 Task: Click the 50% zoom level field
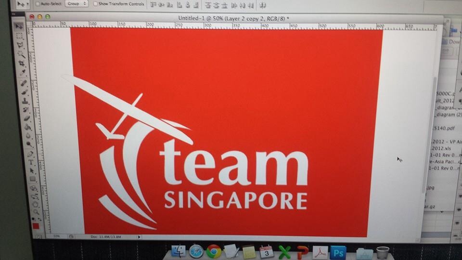pyautogui.click(x=57, y=236)
